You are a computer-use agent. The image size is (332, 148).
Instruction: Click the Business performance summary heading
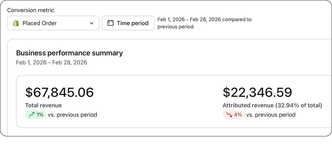point(70,53)
